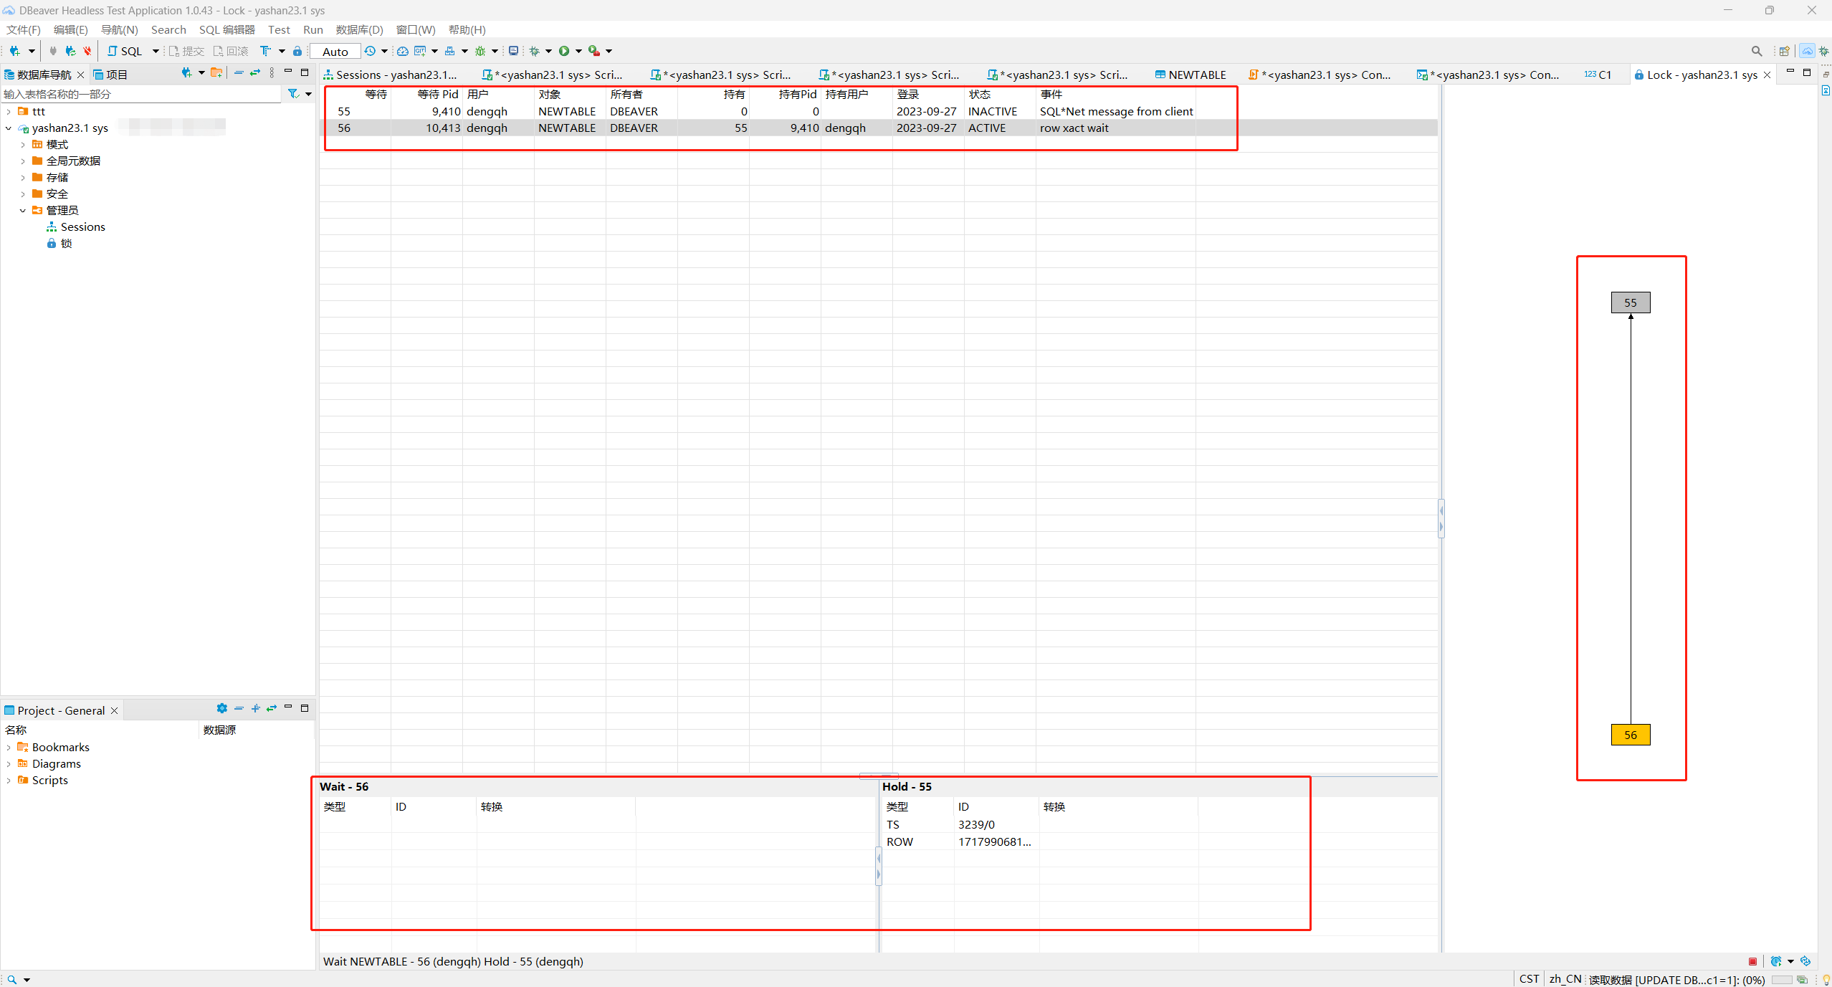
Task: Click the 提交 commit button
Action: tap(186, 51)
